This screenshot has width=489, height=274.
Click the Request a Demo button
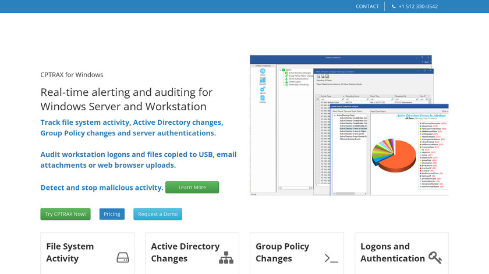coord(158,214)
